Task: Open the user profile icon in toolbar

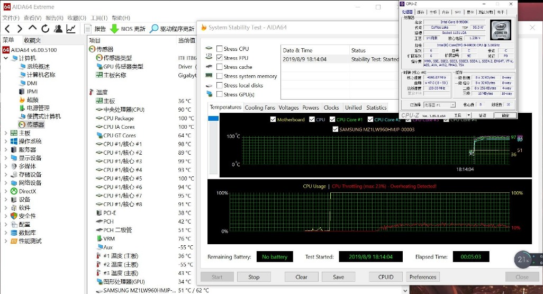Action: 58,29
